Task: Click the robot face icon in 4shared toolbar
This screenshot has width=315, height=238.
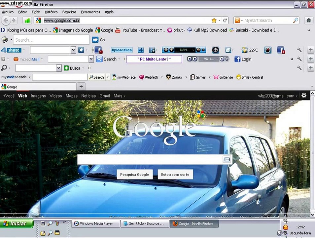Action: pos(216,50)
